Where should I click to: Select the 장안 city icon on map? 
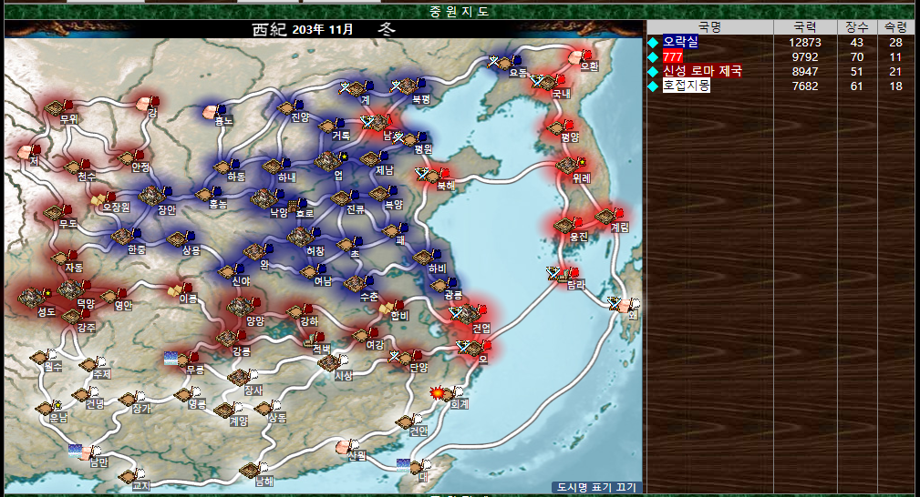(150, 196)
